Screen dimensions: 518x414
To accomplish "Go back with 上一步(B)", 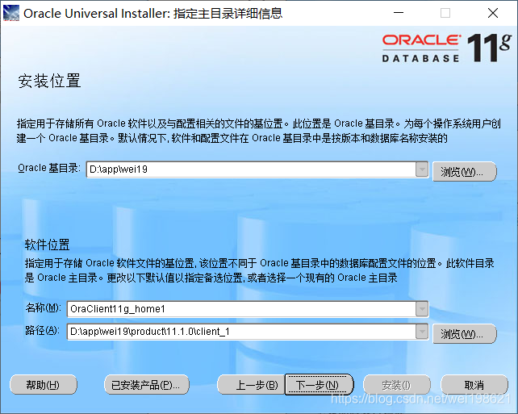I will (x=252, y=385).
